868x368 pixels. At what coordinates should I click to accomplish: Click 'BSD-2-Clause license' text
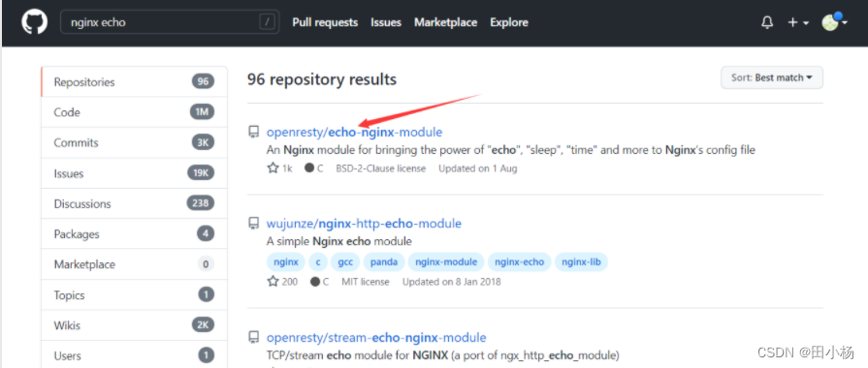[x=381, y=169]
